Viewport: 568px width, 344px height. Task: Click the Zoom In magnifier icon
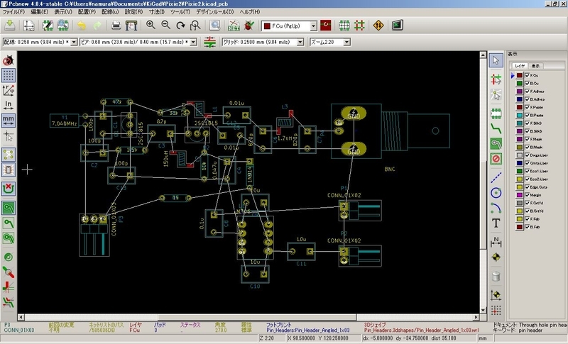pos(151,26)
